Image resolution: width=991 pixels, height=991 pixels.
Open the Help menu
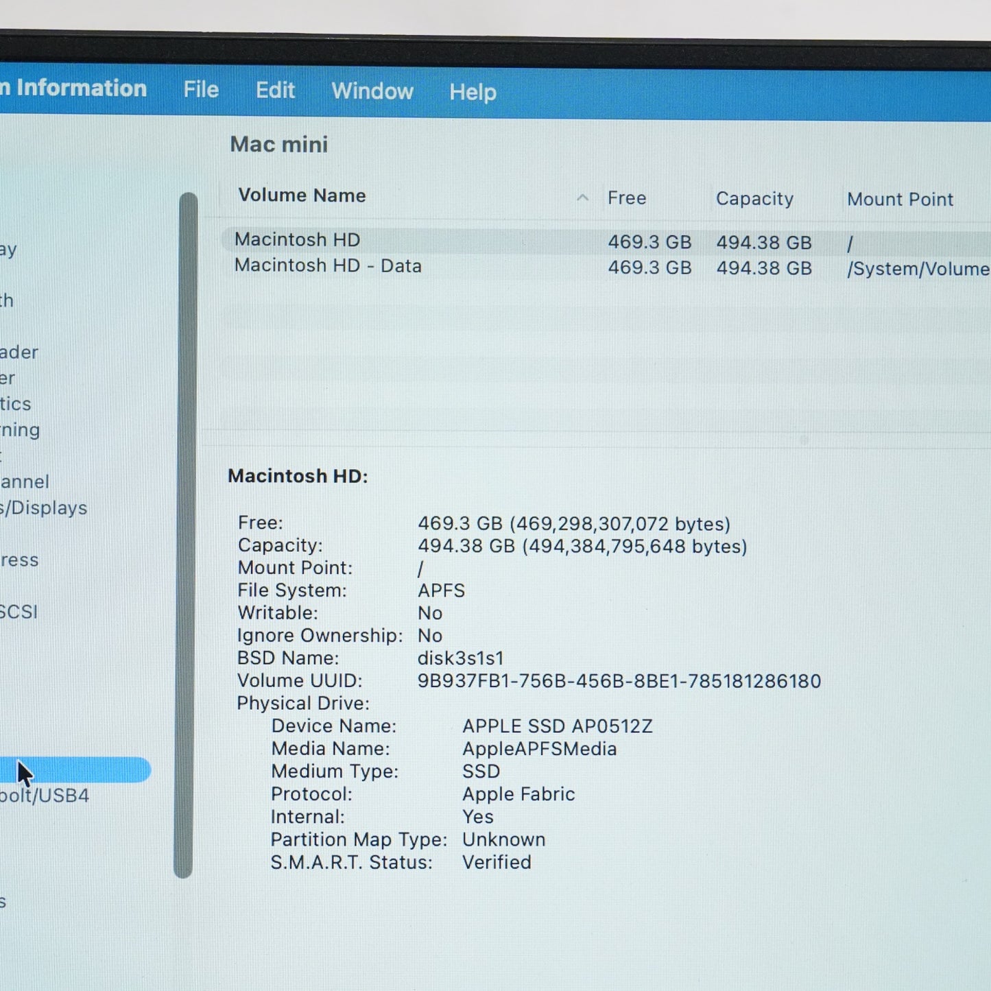[x=473, y=92]
